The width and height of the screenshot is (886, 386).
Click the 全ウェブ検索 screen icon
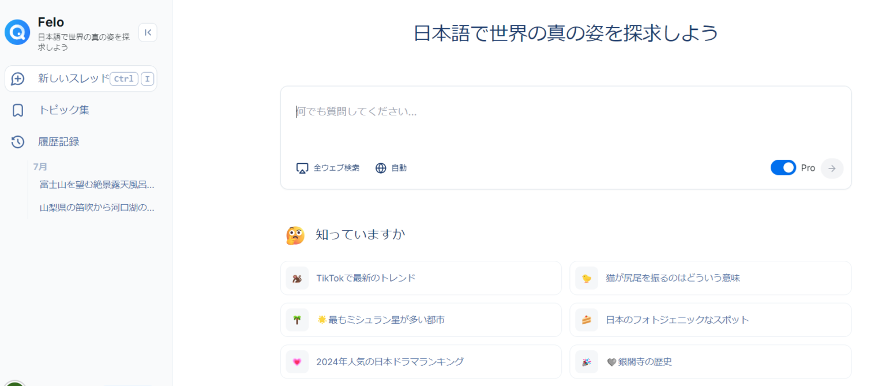click(x=302, y=168)
